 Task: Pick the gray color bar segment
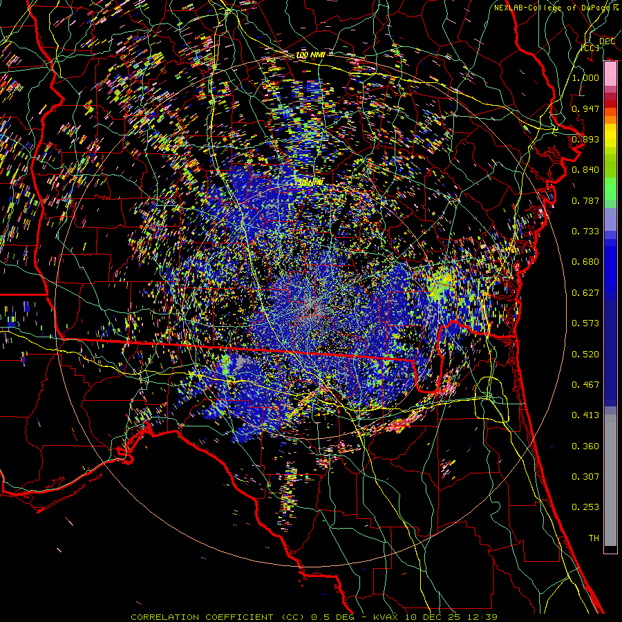[610, 480]
